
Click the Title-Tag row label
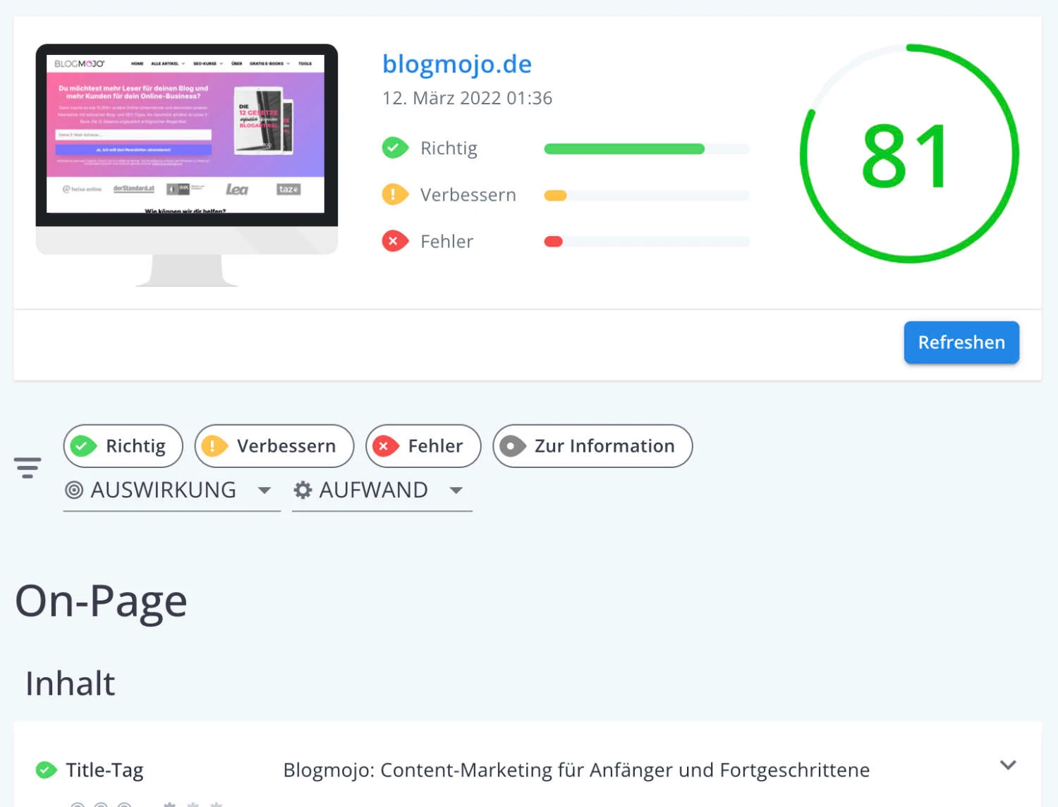point(104,770)
